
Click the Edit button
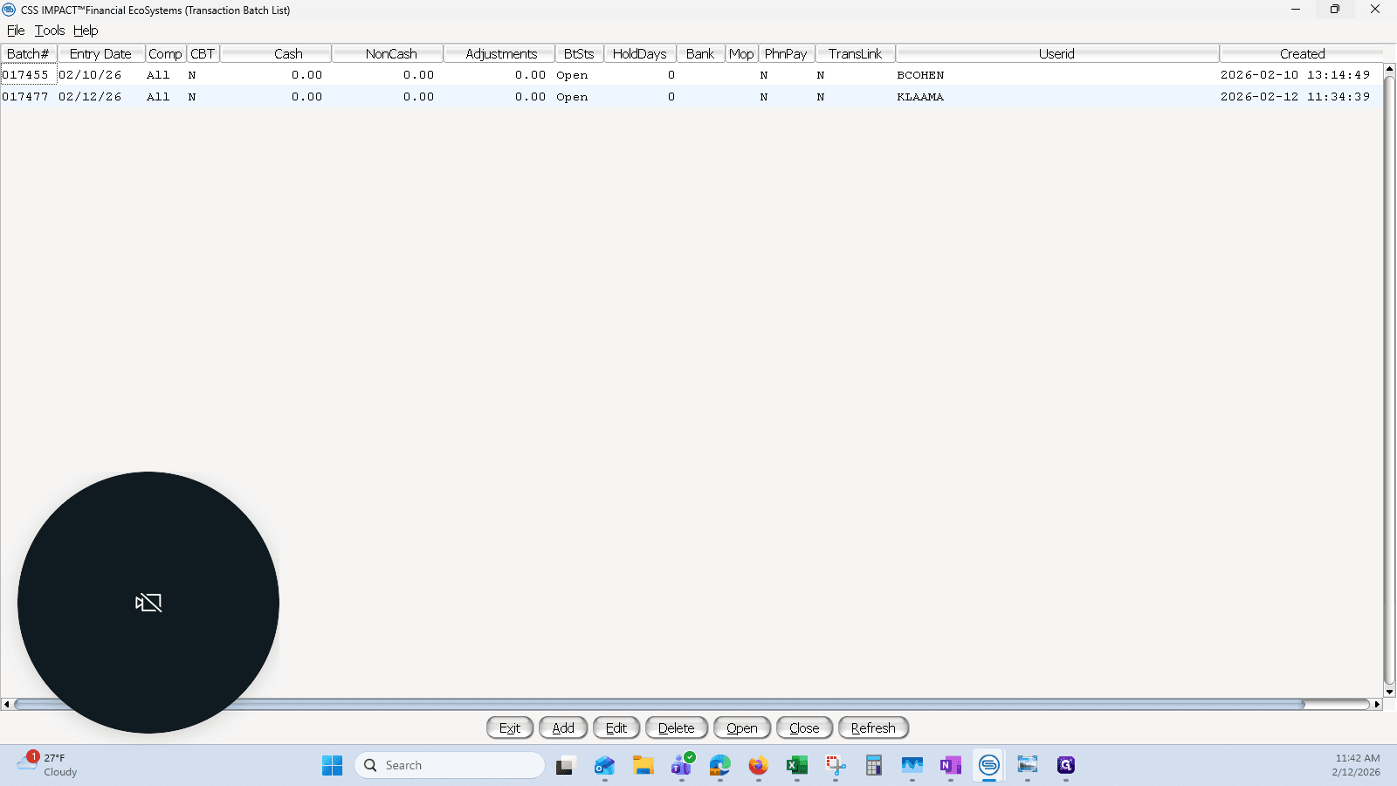616,727
